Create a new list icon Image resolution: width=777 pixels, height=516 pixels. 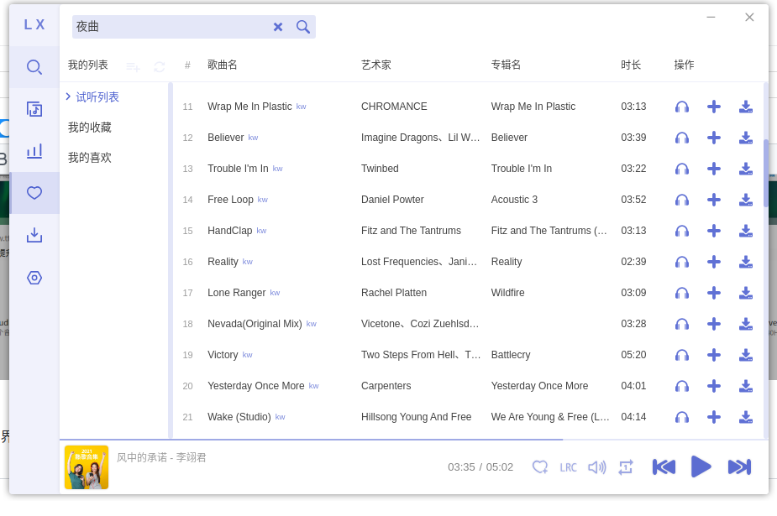click(133, 66)
